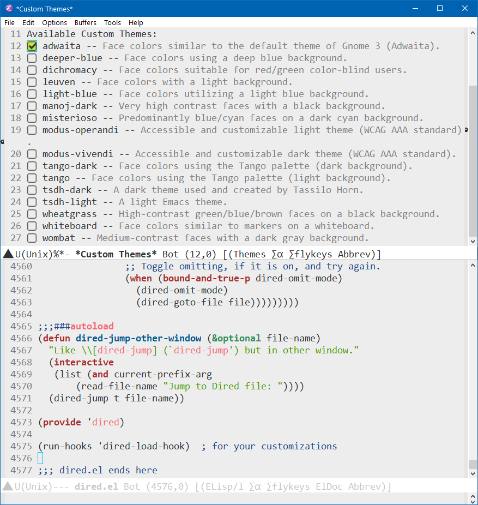Click the wombat theme name
478x505 pixels.
click(58, 238)
